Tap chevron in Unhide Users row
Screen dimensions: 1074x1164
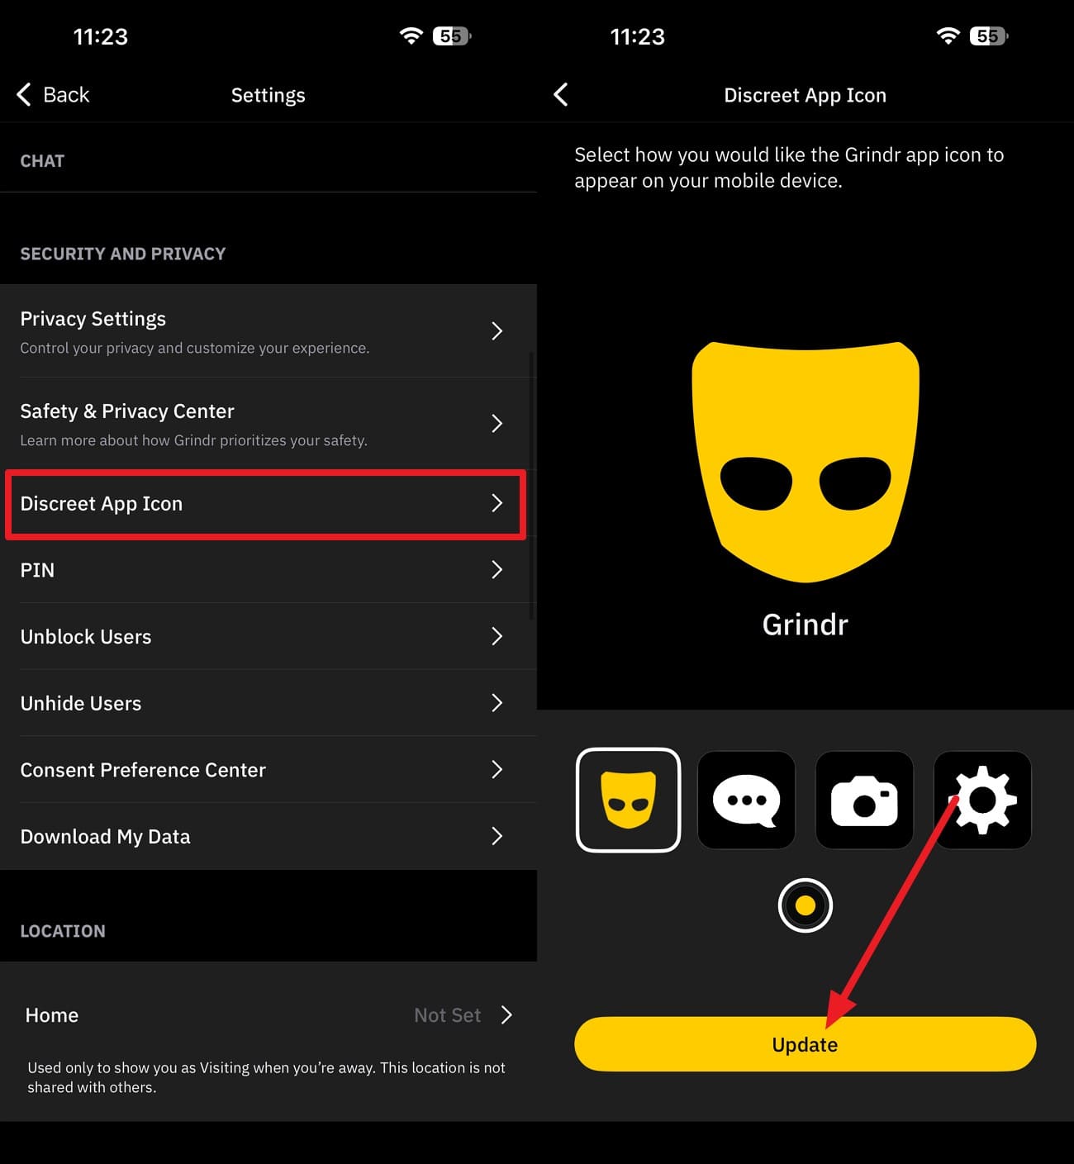coord(497,703)
